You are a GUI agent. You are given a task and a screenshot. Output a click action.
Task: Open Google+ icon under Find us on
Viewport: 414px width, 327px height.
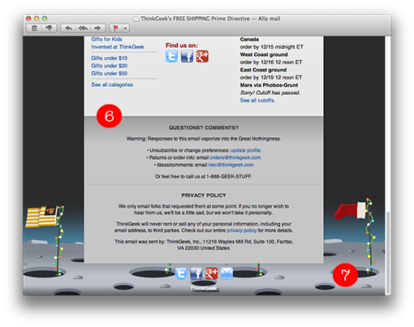202,56
